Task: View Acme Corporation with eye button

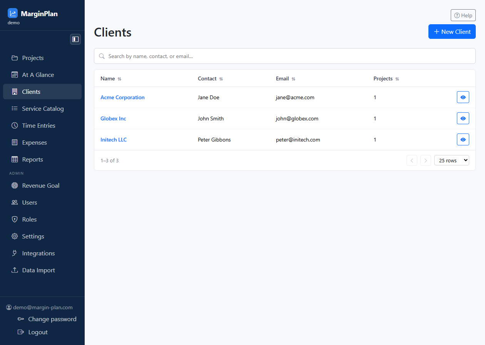Action: [x=463, y=97]
